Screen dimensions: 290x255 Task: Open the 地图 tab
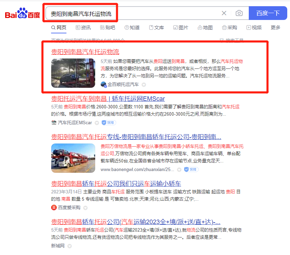click(205, 28)
